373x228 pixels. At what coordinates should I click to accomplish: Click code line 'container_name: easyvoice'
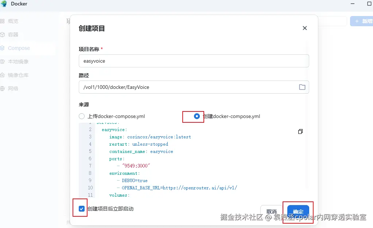tap(141, 152)
